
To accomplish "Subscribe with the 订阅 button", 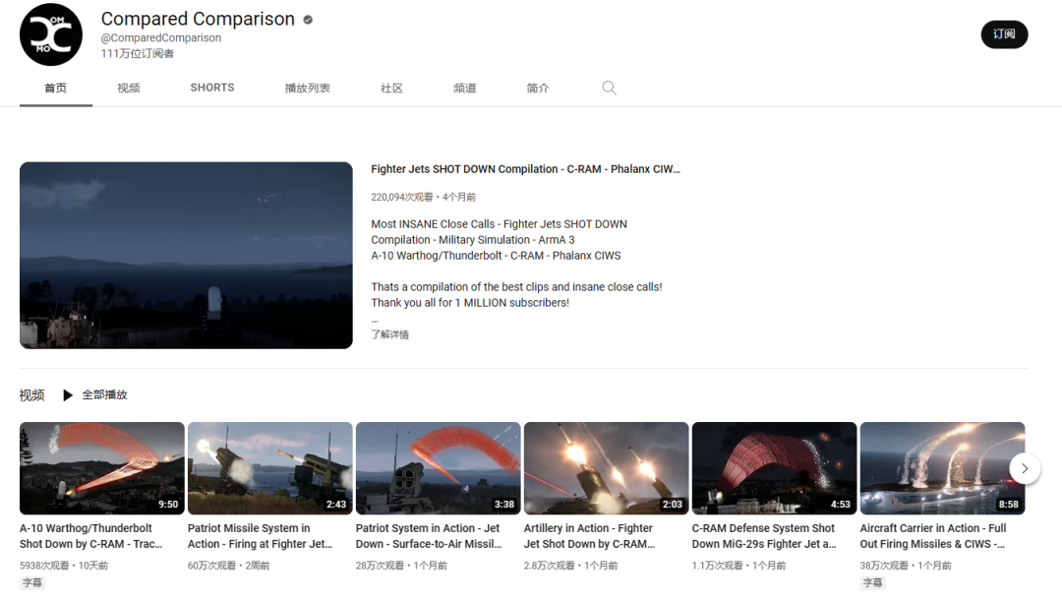I will (1004, 34).
